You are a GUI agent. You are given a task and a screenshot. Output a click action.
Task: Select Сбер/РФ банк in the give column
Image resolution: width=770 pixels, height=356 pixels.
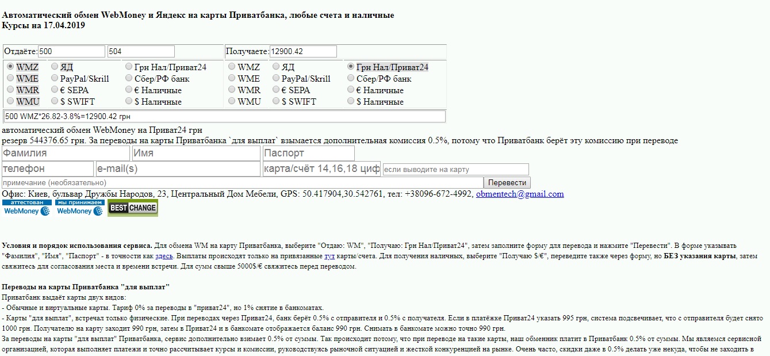pos(129,78)
